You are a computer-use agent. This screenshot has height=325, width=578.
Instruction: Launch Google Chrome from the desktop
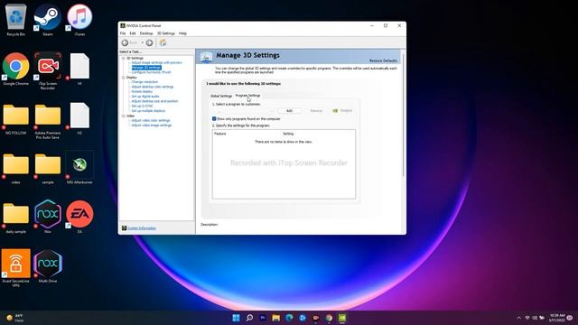tap(16, 70)
